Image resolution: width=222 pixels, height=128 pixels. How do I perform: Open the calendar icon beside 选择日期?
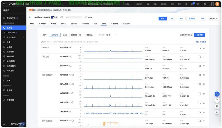(80, 35)
